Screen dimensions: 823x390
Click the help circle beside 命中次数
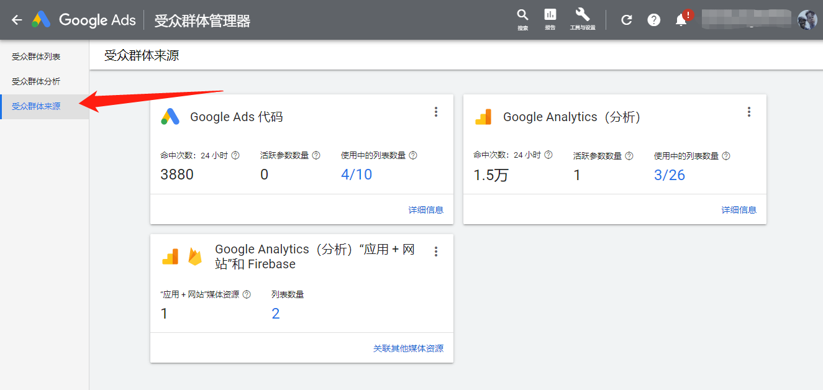(235, 155)
